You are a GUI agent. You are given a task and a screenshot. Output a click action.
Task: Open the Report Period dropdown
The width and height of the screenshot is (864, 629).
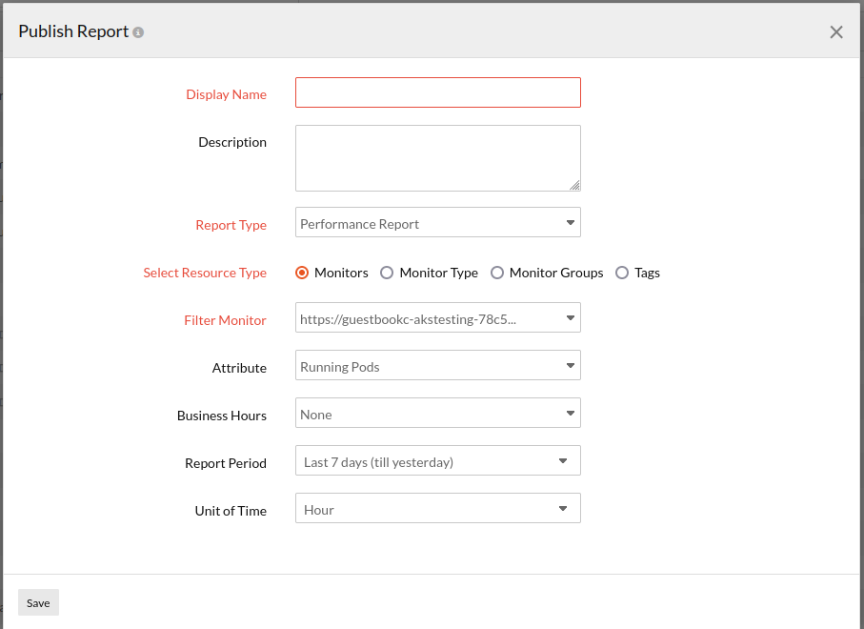tap(437, 461)
